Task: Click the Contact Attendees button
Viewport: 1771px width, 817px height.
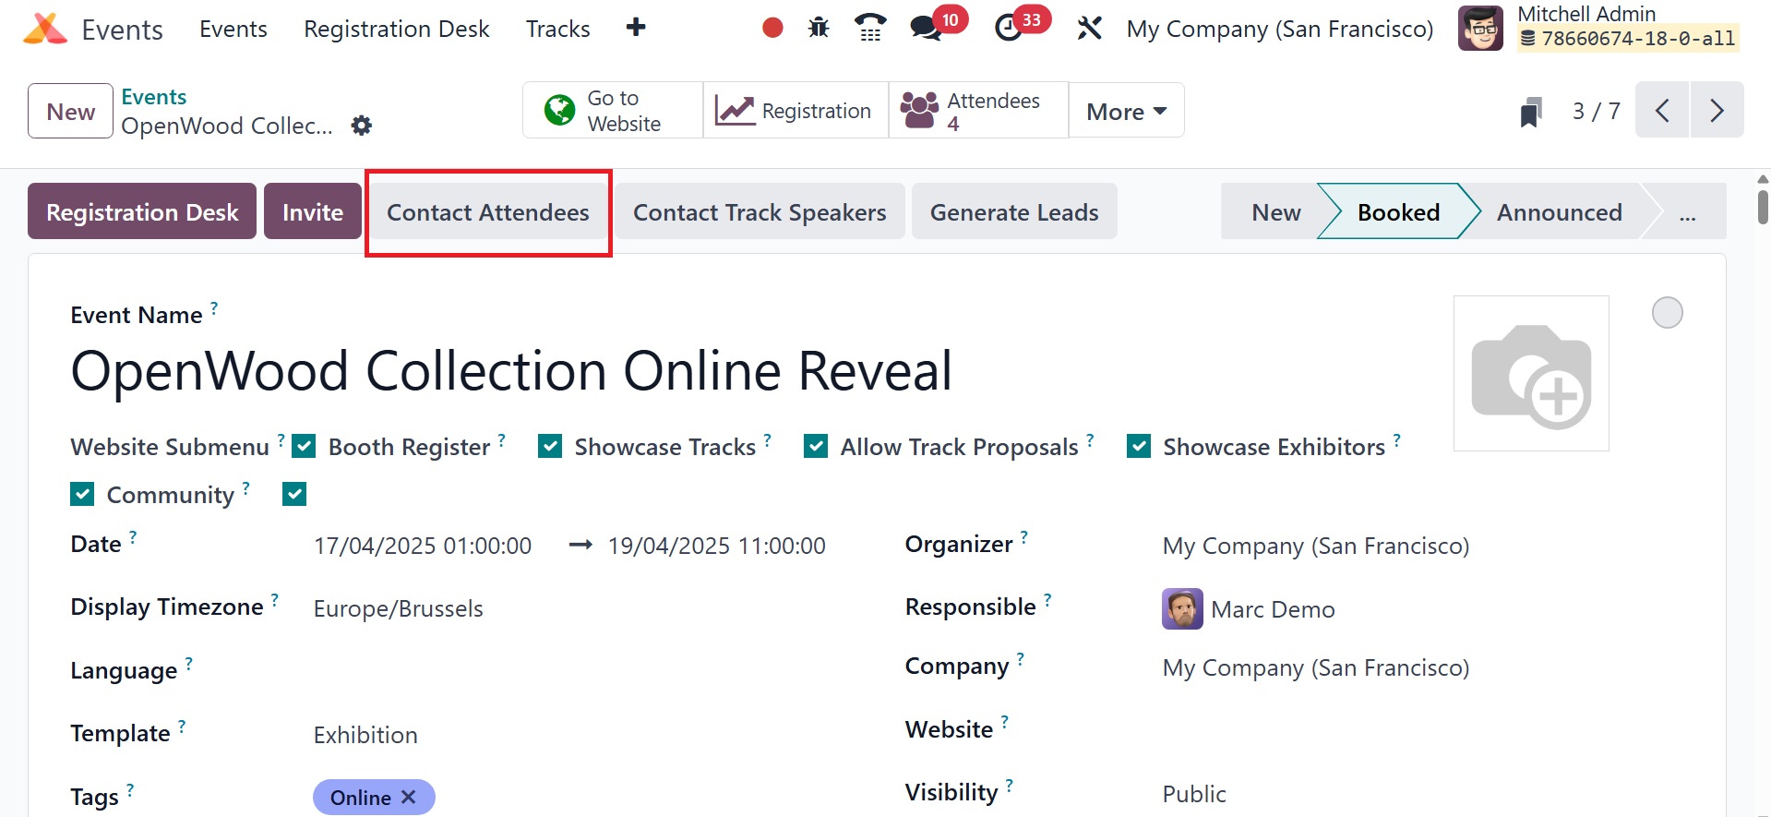Action: point(488,211)
